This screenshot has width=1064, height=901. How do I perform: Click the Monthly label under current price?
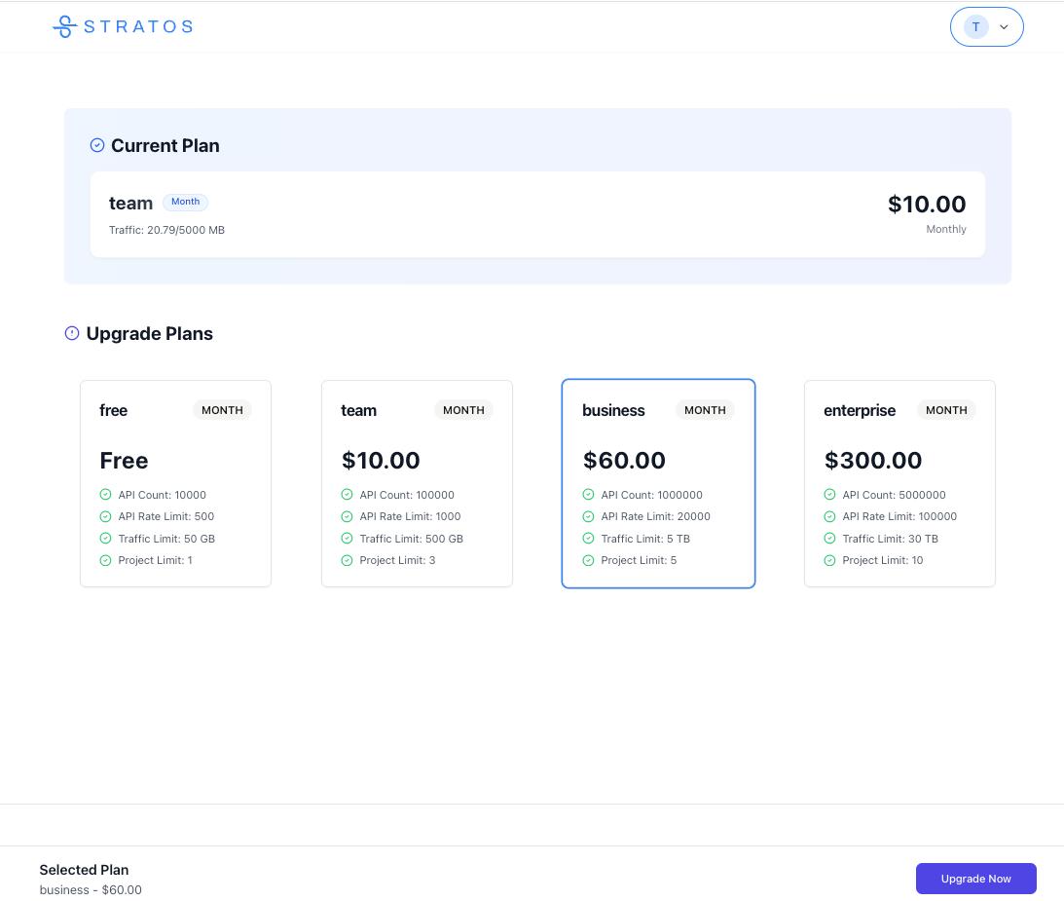pyautogui.click(x=946, y=230)
